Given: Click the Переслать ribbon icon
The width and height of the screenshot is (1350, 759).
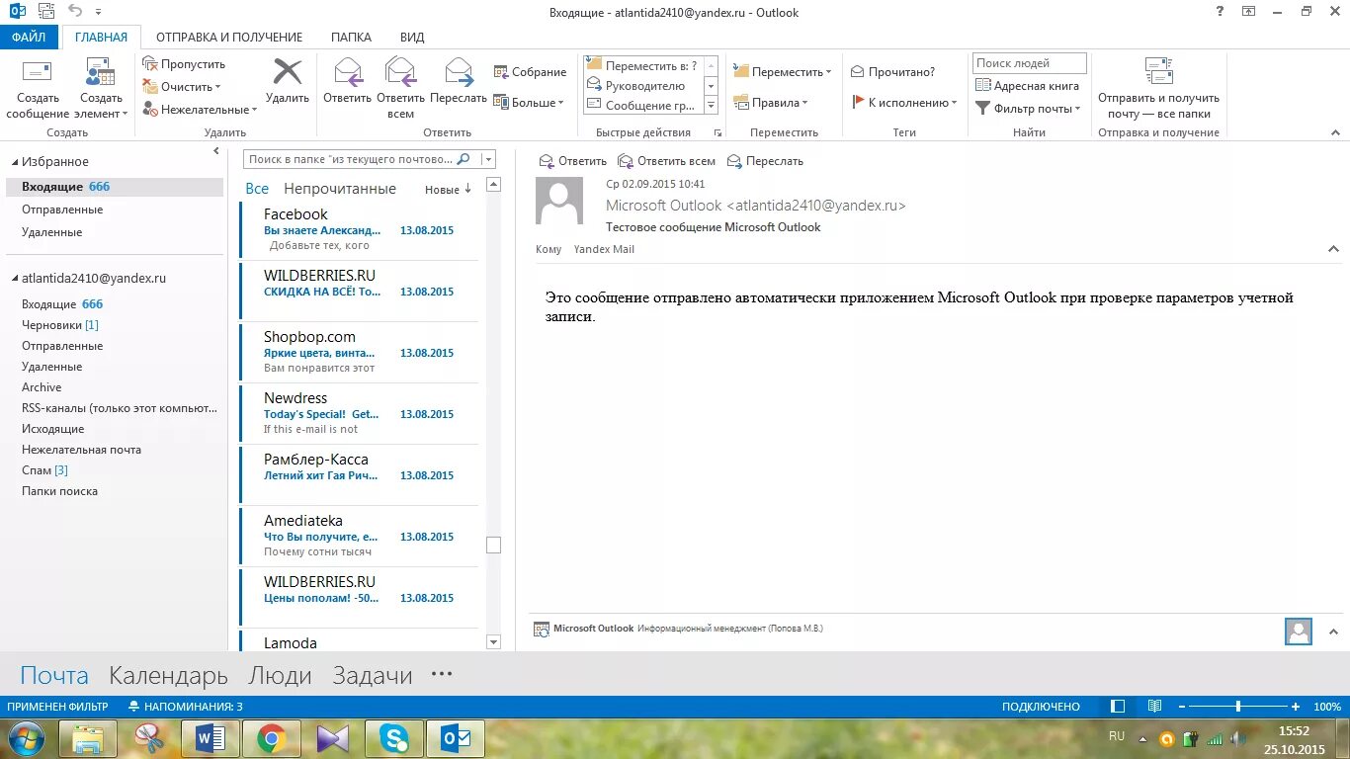Looking at the screenshot, I should pyautogui.click(x=459, y=81).
